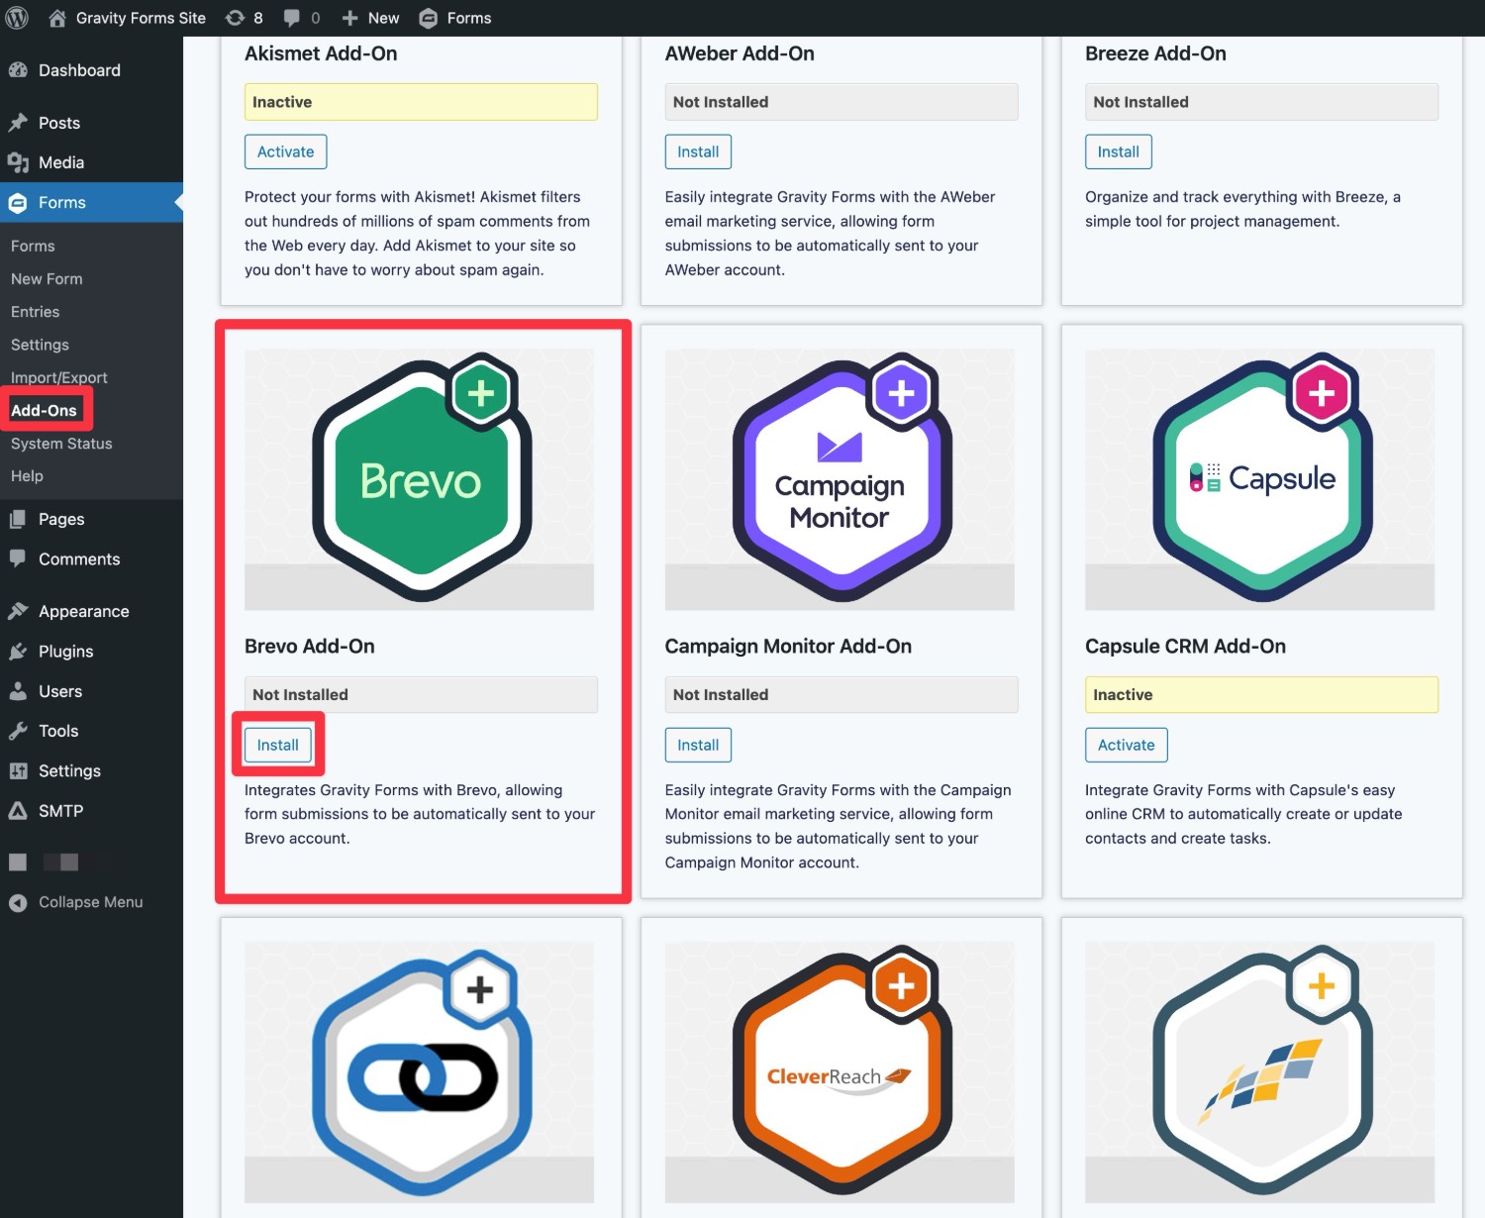Viewport: 1485px width, 1218px height.
Task: Select New Form in the submenu
Action: pyautogui.click(x=47, y=279)
